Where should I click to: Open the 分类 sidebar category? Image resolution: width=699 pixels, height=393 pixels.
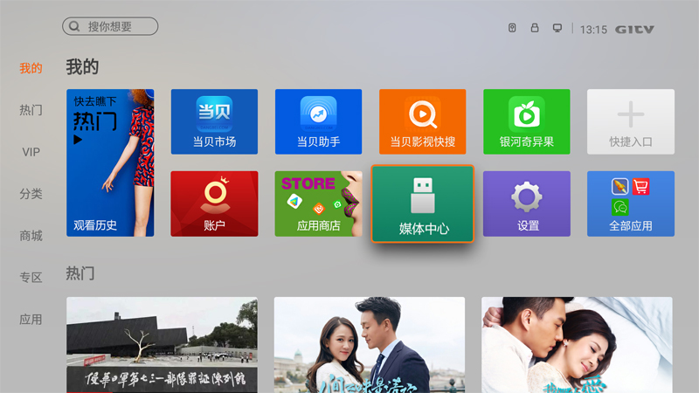pyautogui.click(x=31, y=194)
